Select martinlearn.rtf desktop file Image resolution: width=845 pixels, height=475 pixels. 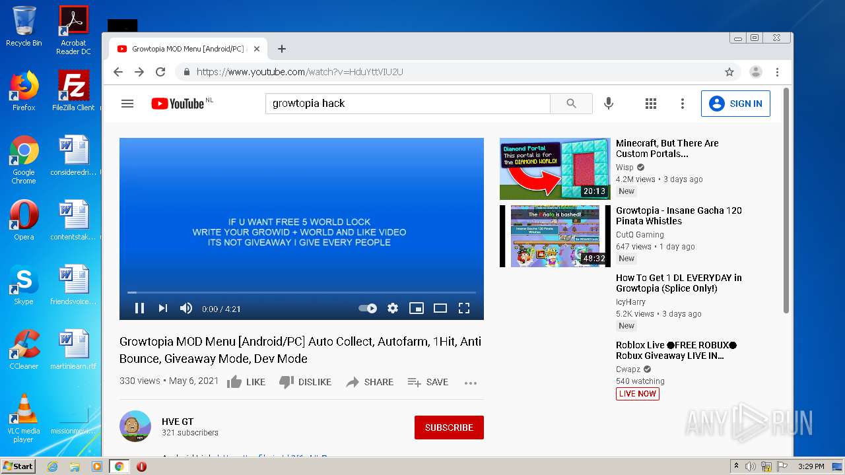73,349
